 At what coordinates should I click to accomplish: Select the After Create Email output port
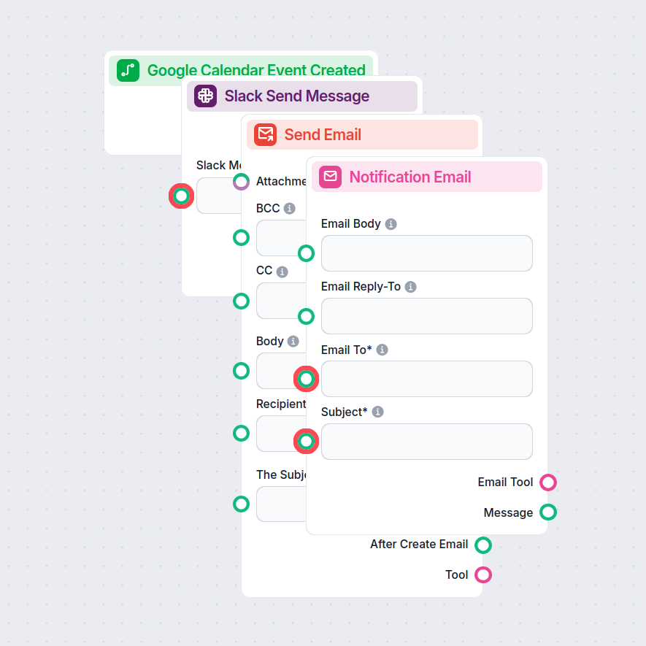click(482, 545)
